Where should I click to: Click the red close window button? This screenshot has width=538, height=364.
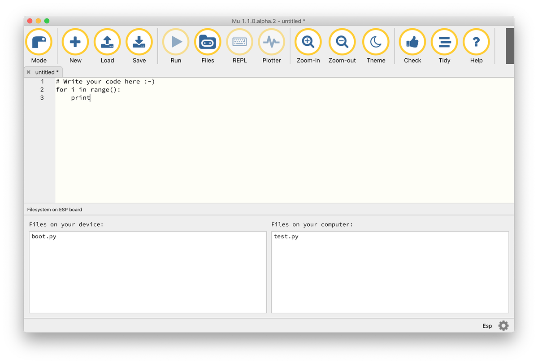[x=30, y=21]
